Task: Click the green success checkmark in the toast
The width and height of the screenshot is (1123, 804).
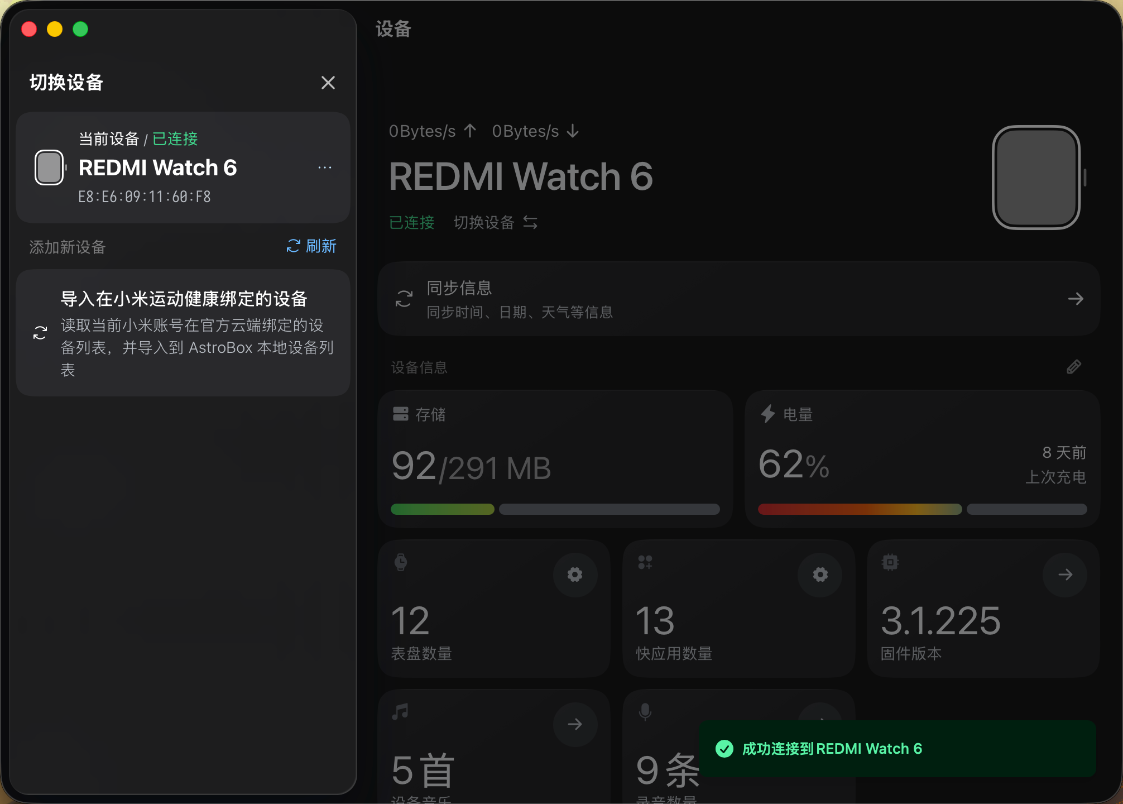Action: point(724,749)
